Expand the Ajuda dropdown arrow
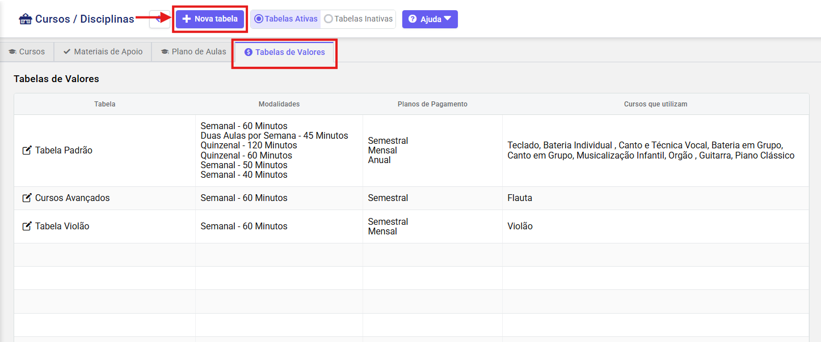Screen dimensions: 821x342 click(448, 19)
